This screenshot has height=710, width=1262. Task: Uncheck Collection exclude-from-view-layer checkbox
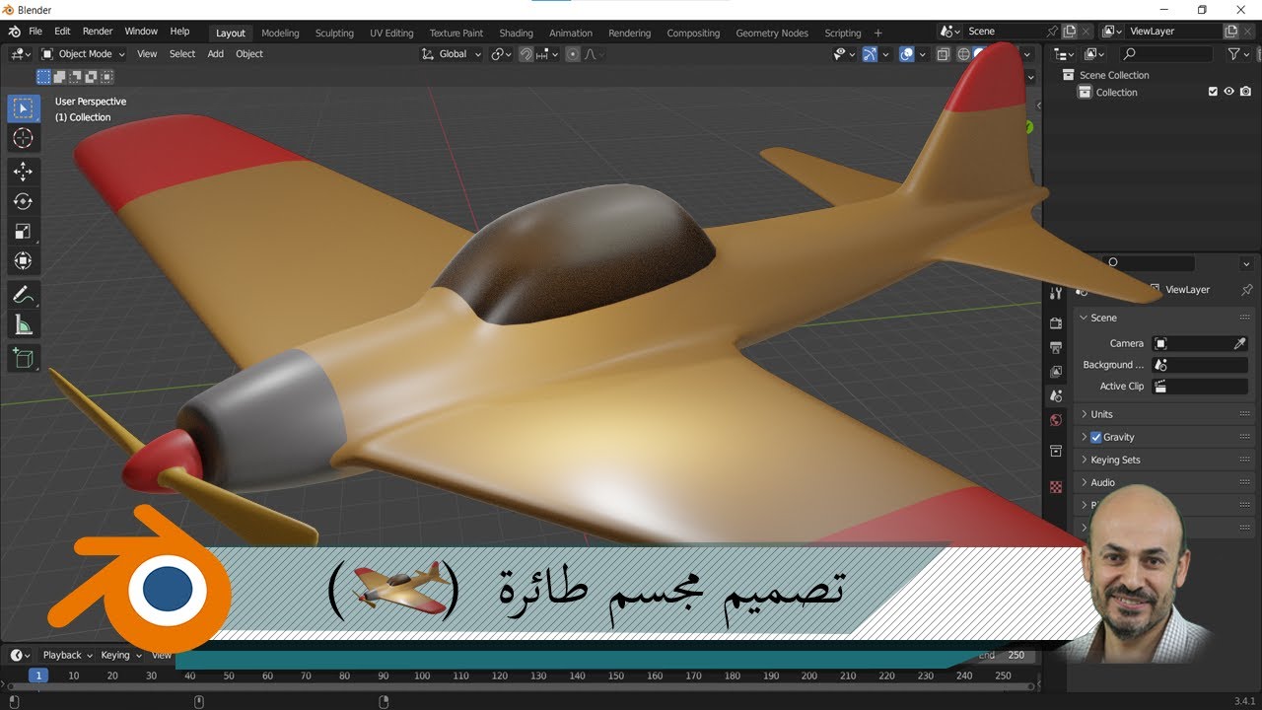pyautogui.click(x=1213, y=92)
